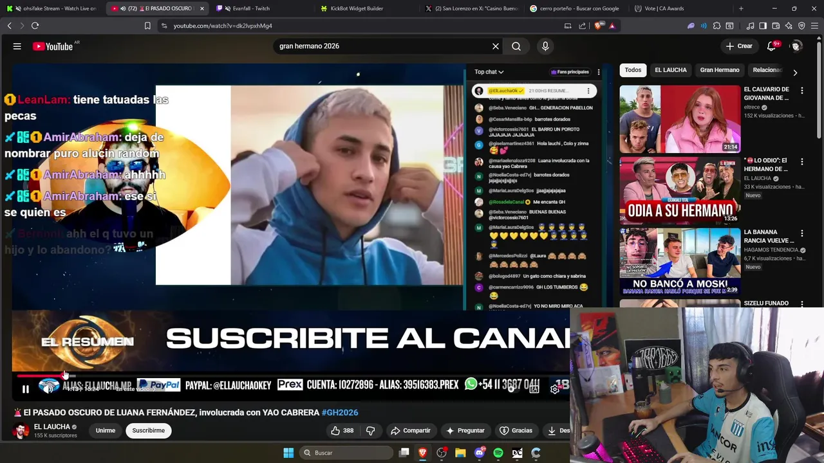Switch to the ohsifake Stream browser tab

[x=51, y=8]
